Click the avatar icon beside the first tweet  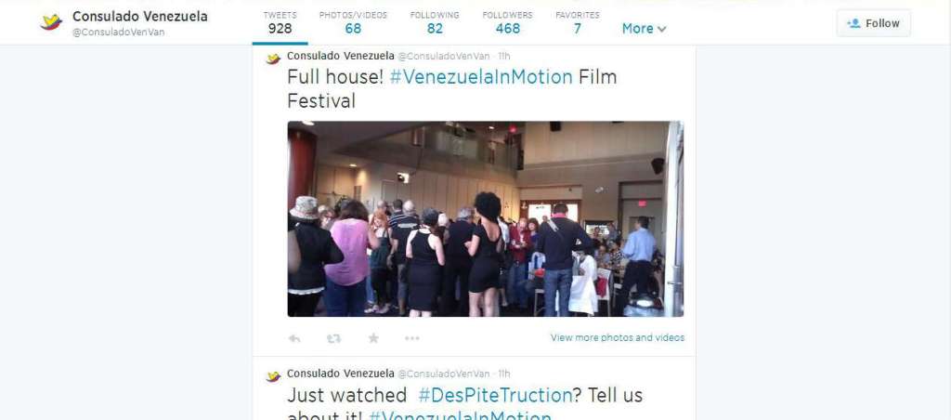pyautogui.click(x=273, y=59)
